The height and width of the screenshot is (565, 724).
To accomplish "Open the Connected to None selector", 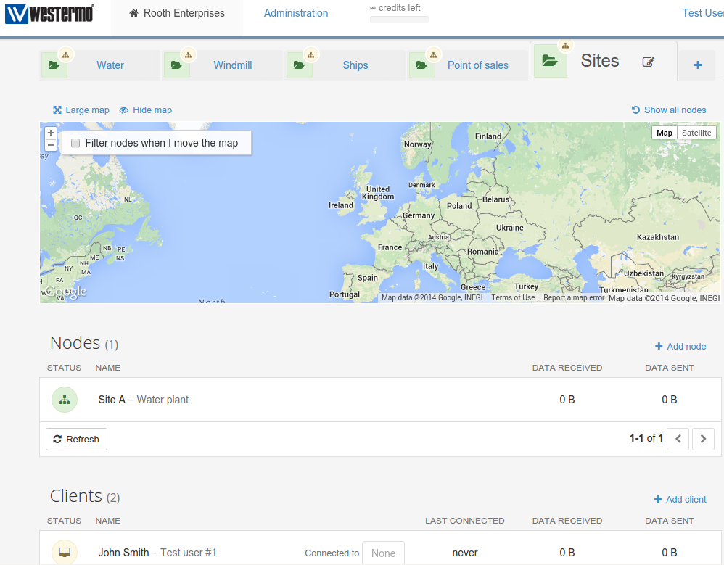I will click(383, 553).
